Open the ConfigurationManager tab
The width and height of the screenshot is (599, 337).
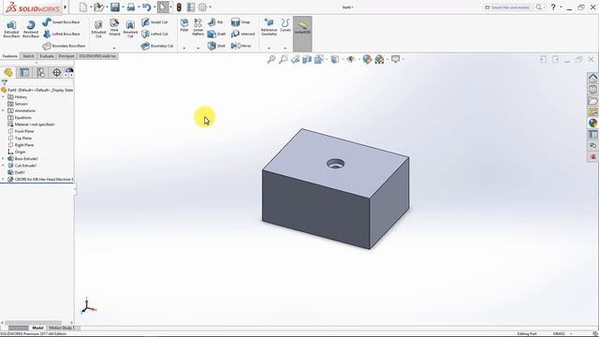click(x=40, y=73)
